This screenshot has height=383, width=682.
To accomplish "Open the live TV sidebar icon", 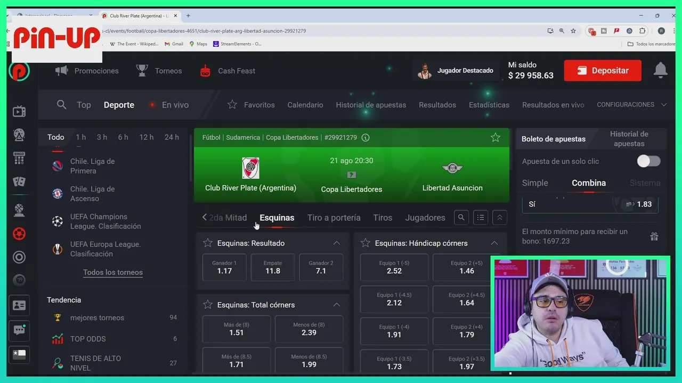I will 19,111.
